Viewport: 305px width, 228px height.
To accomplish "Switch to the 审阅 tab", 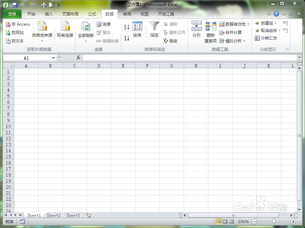I will pos(127,14).
